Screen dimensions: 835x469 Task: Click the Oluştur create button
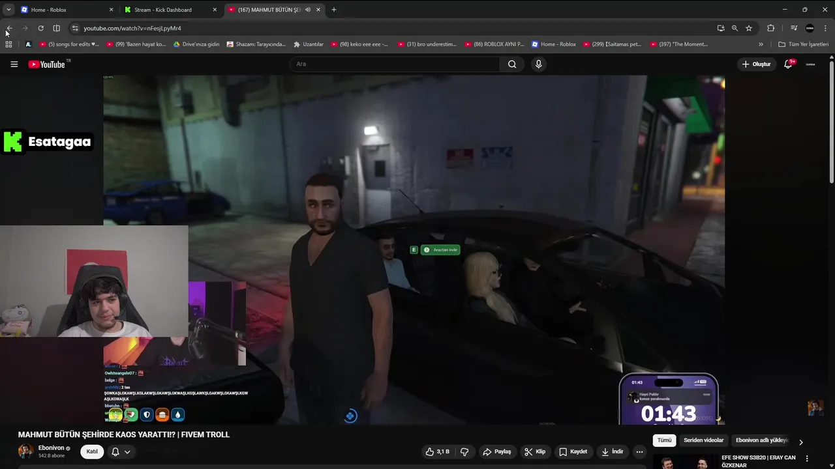756,64
